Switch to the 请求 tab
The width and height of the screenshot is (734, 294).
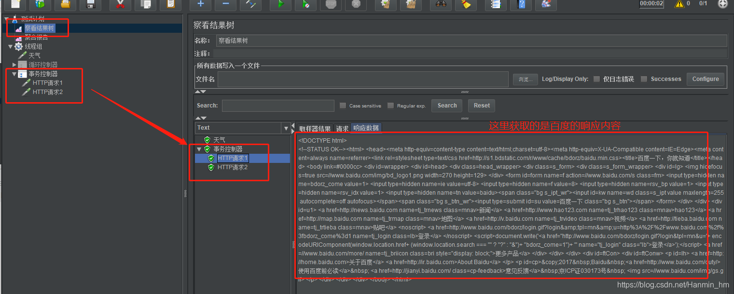[342, 128]
